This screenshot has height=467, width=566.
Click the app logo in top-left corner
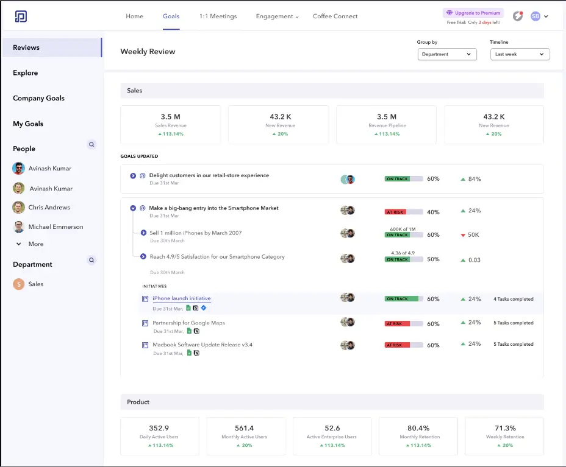click(x=21, y=16)
